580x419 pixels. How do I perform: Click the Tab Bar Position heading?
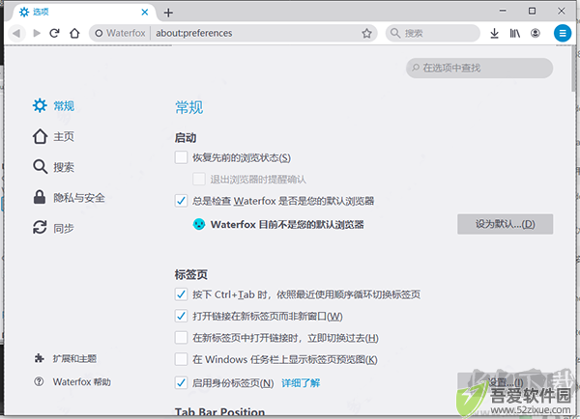tap(219, 411)
